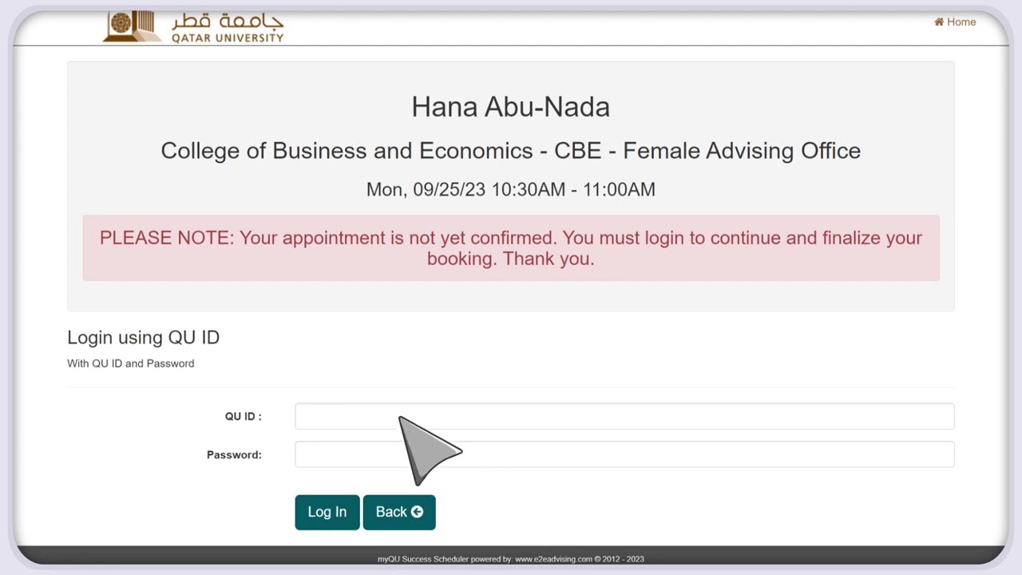Focus the Password input field
The height and width of the screenshot is (575, 1022).
coord(624,454)
